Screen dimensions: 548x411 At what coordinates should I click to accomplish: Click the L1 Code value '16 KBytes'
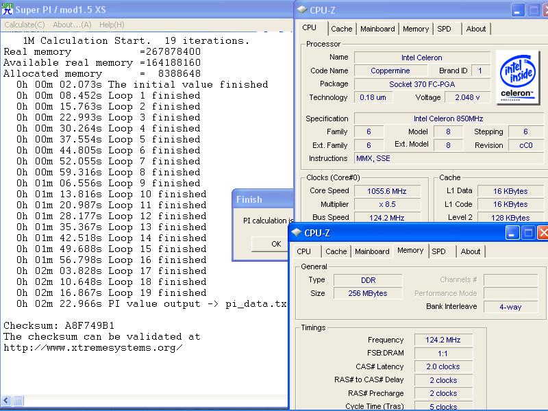510,204
